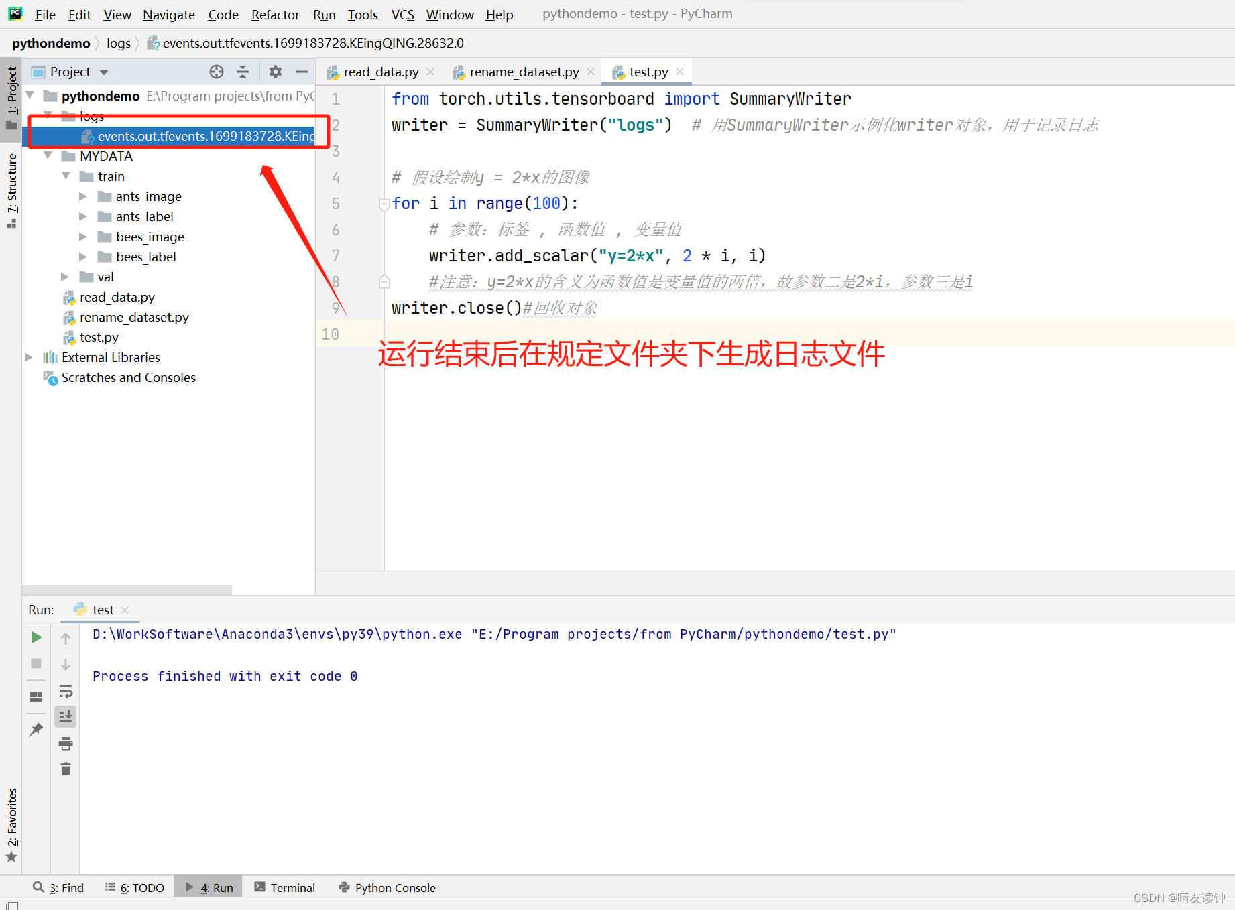Click the print output icon in Run panel
The height and width of the screenshot is (910, 1235).
pyautogui.click(x=65, y=743)
